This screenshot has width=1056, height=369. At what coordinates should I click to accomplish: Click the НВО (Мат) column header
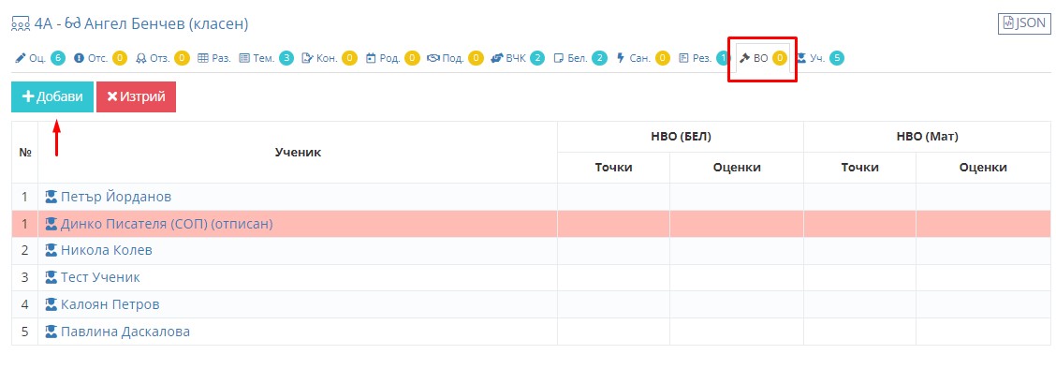pyautogui.click(x=928, y=137)
